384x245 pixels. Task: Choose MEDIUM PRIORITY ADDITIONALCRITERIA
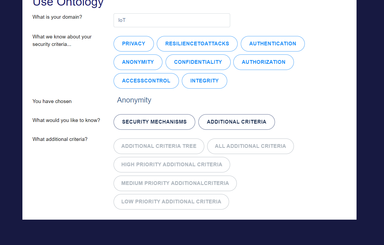tap(175, 183)
